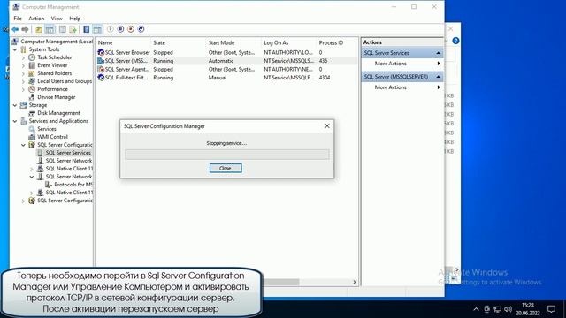Sort the list by Log On As column
Screen dimensions: 566x318
[x=289, y=42]
